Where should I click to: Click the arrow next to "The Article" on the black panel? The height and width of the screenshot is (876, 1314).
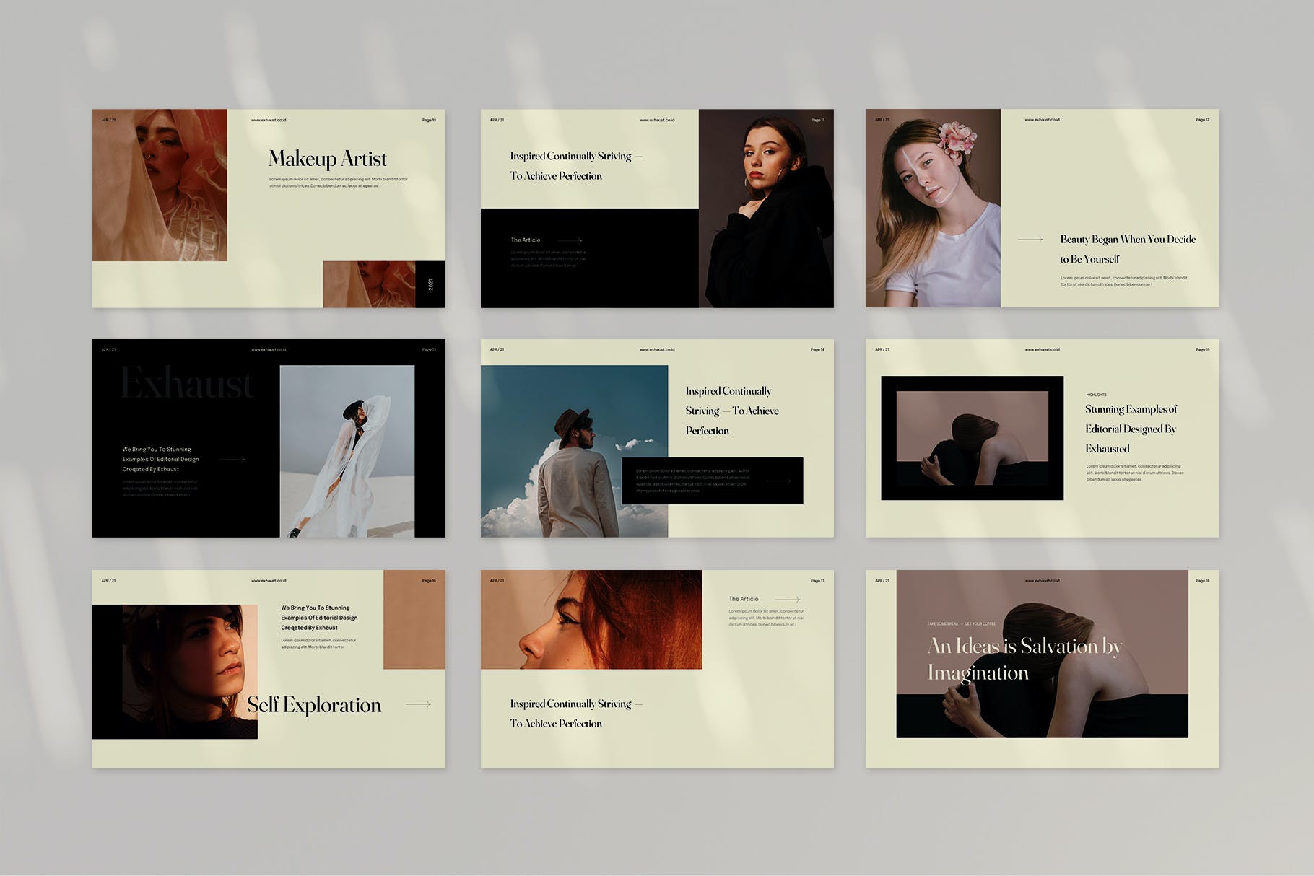point(570,240)
